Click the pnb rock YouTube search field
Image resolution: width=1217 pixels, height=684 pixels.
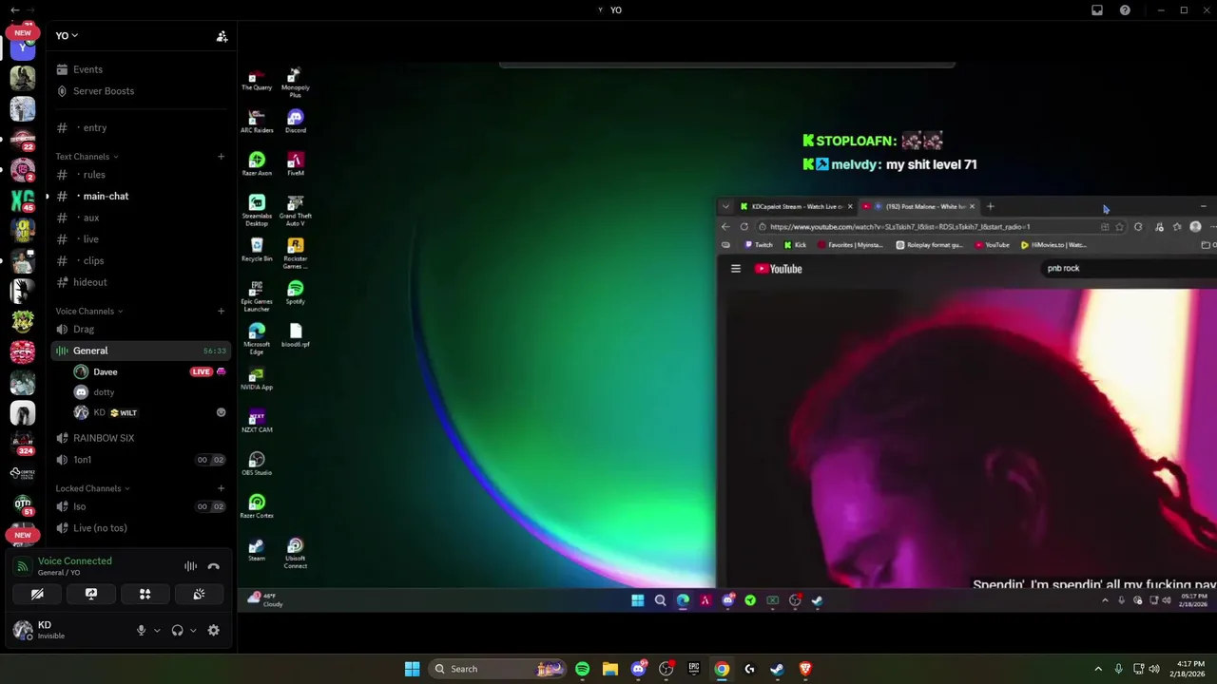click(x=1127, y=268)
